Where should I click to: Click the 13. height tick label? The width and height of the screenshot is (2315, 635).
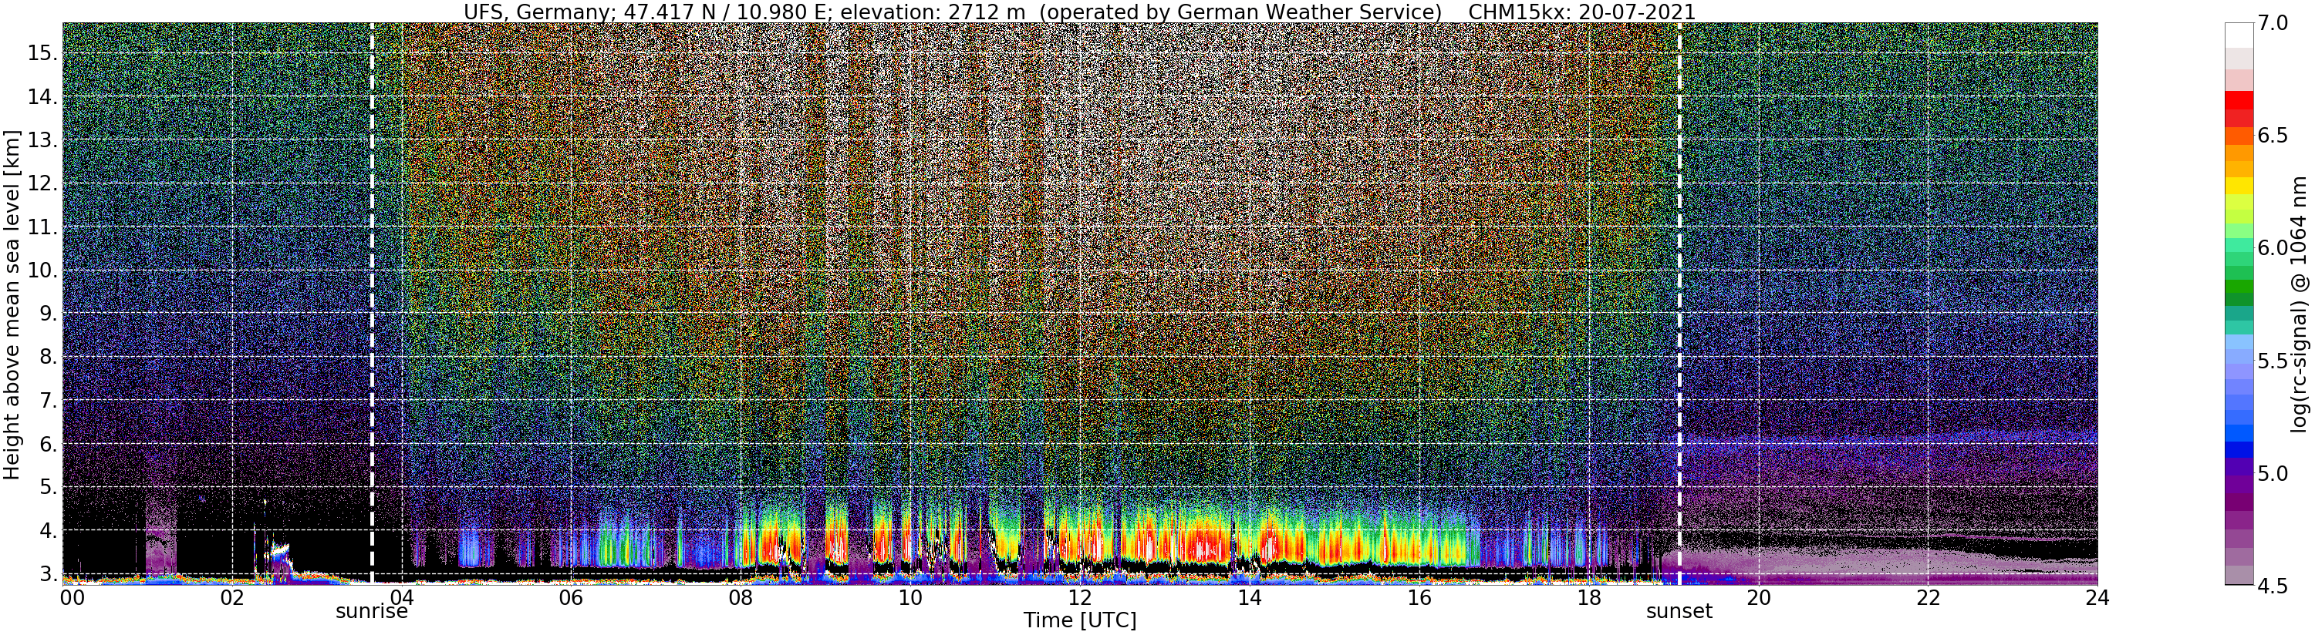[42, 139]
